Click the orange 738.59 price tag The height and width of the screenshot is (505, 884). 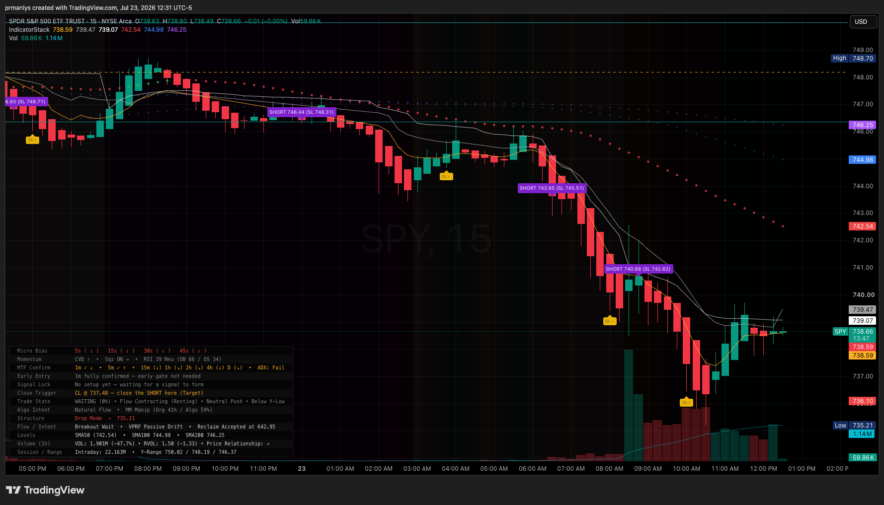tap(862, 356)
